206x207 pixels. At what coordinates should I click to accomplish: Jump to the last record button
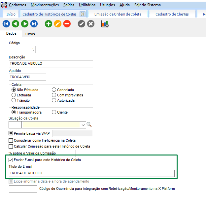(34, 24)
